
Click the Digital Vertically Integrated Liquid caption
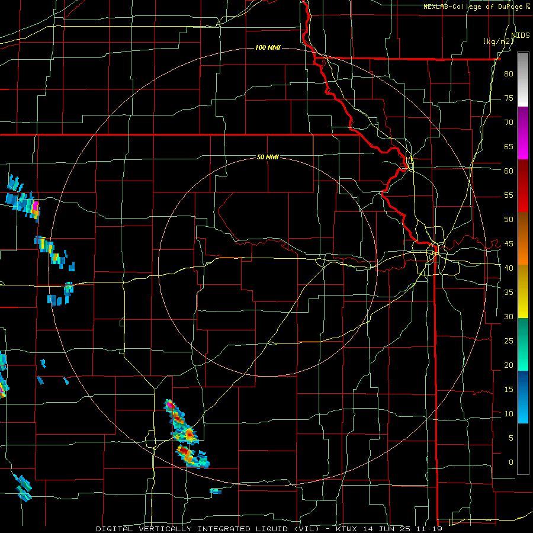[208, 529]
